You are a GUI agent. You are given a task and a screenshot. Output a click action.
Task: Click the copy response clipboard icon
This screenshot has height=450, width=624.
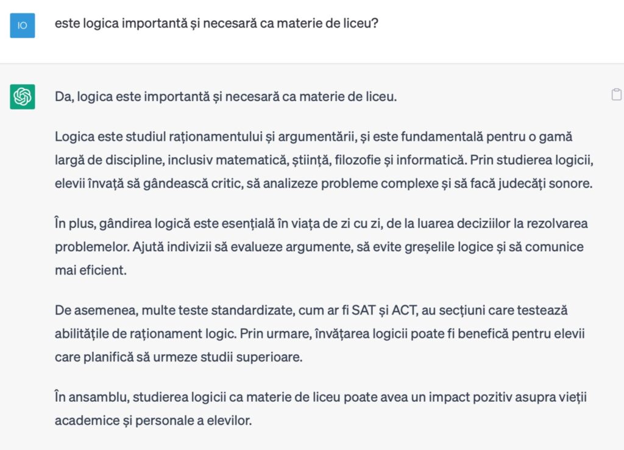[616, 95]
